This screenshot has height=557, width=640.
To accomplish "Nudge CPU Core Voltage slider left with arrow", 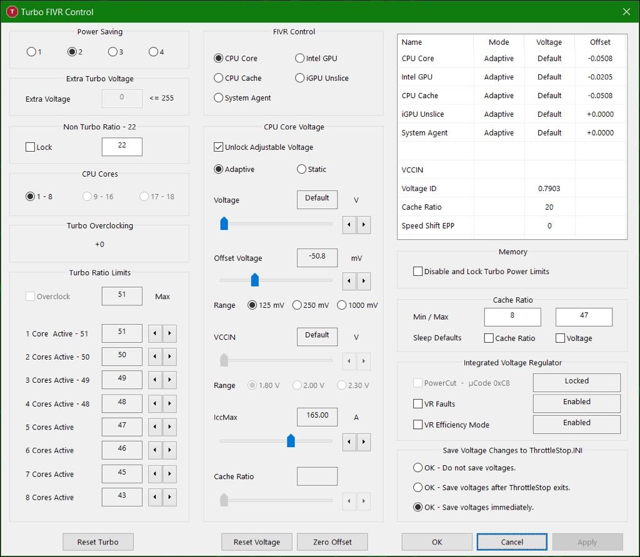I will [x=349, y=225].
